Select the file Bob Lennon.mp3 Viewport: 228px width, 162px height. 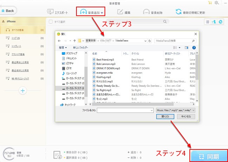click(x=106, y=64)
